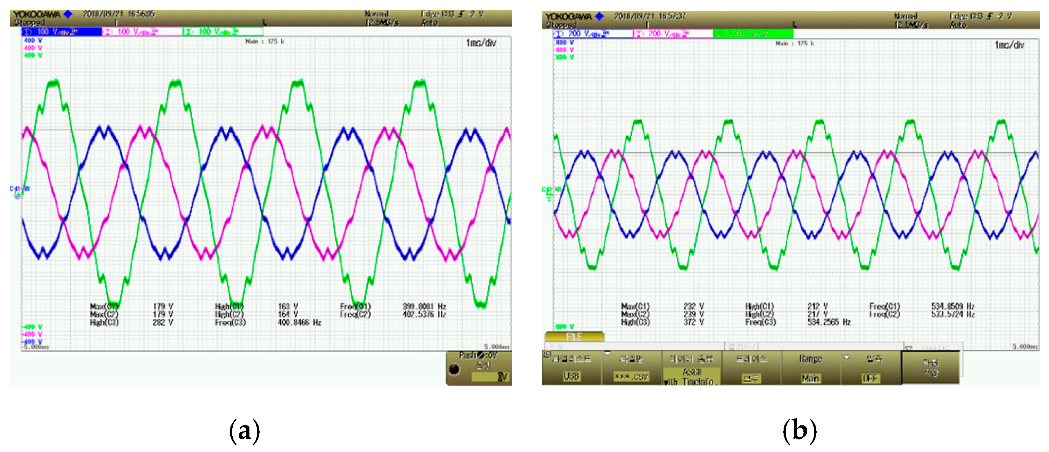
Task: Click the trigger edge symbol in left header
Action: [460, 14]
